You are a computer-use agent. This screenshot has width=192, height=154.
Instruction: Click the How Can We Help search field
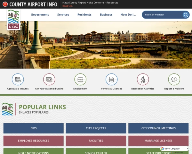162,15
